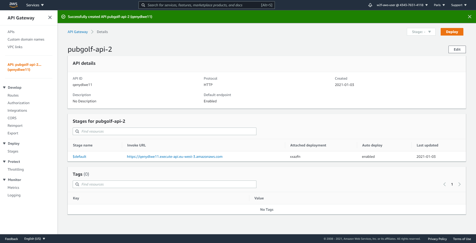Image resolution: width=476 pixels, height=243 pixels.
Task: Select Reimport in sidebar
Action: [15, 126]
